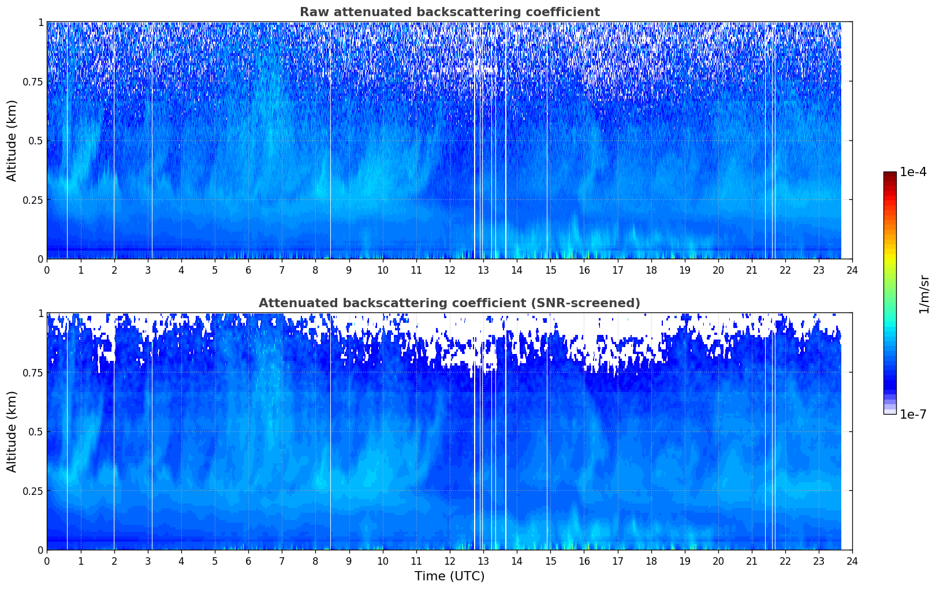The image size is (936, 589).
Task: Click time tick '5' under the SNR-screened plot
Action: point(215,561)
